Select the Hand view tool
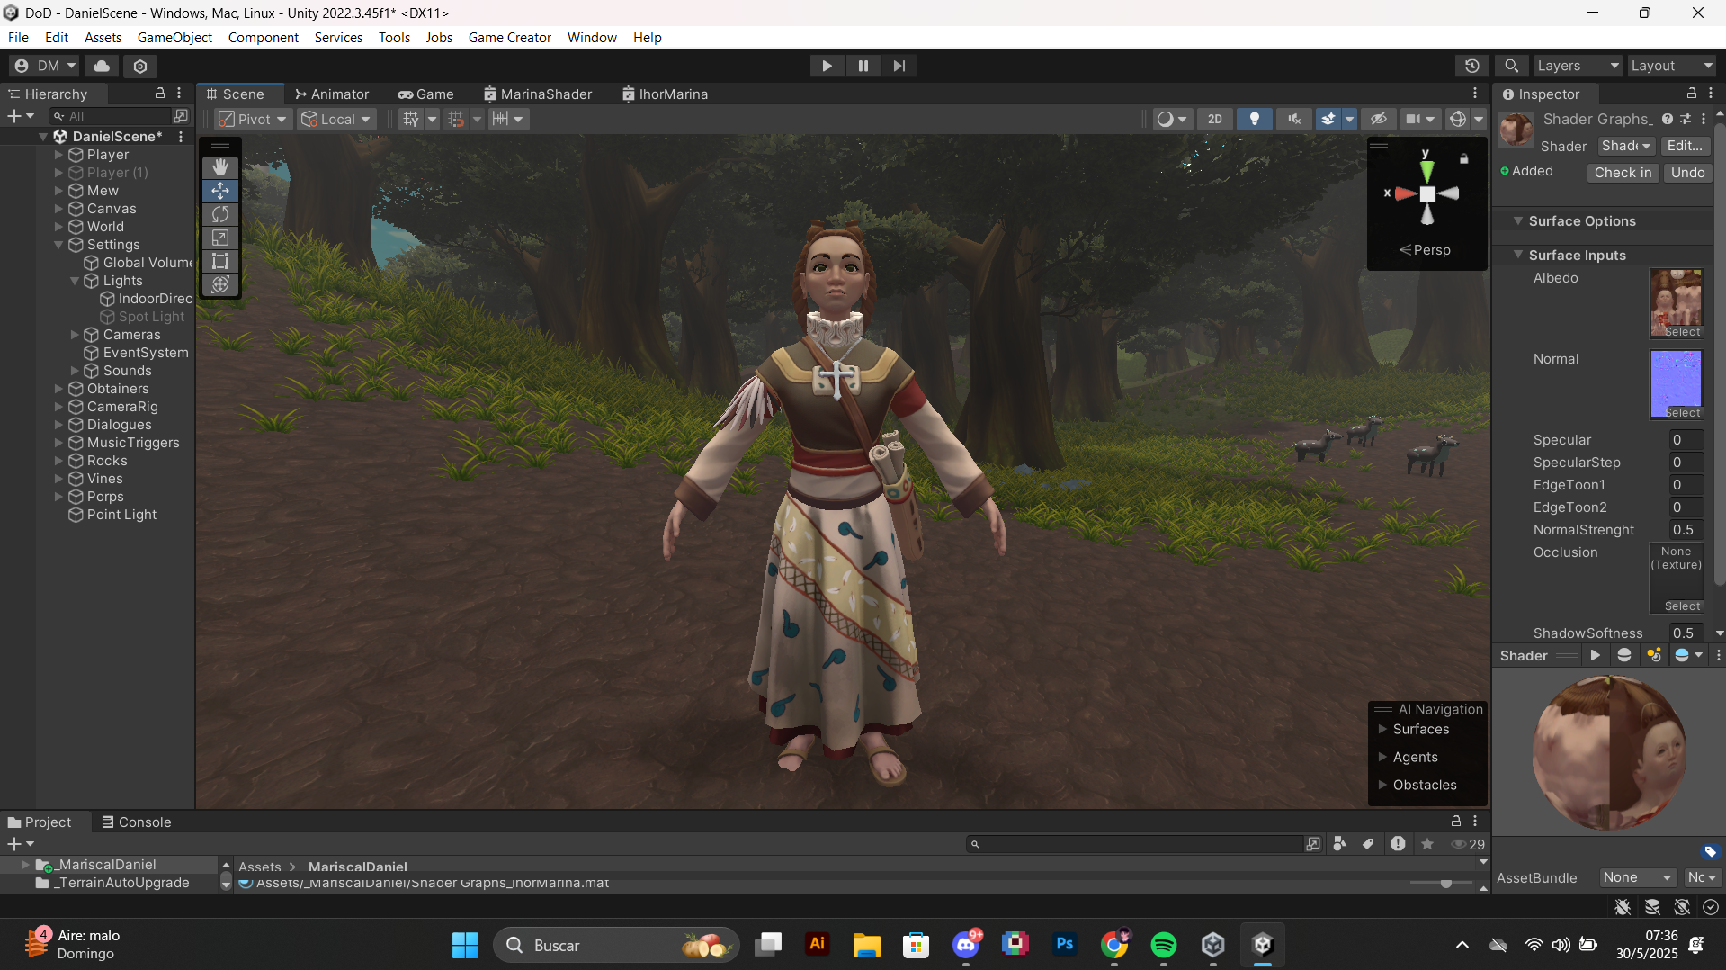 pyautogui.click(x=220, y=167)
